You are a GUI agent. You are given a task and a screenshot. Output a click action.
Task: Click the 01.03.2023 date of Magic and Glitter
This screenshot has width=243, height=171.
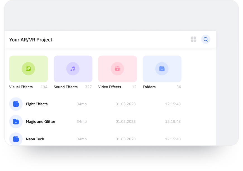pos(126,122)
